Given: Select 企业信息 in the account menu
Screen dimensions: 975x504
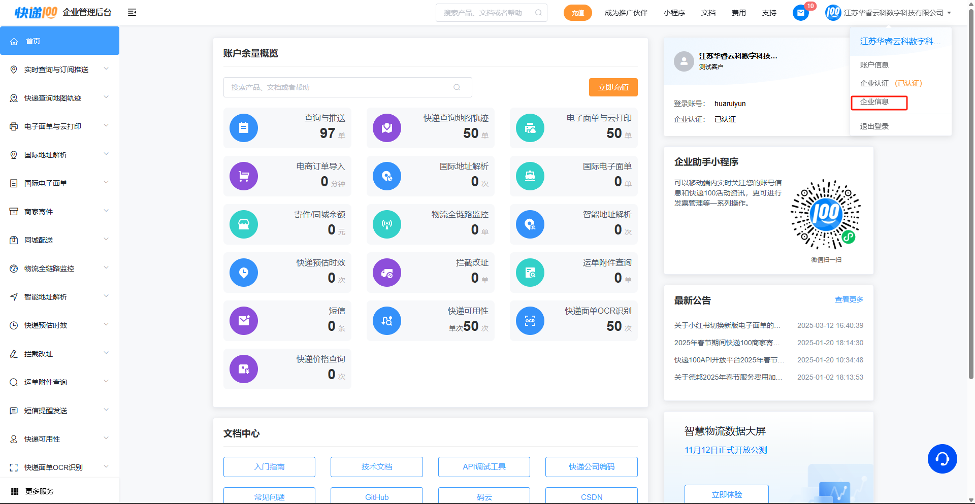Looking at the screenshot, I should click(x=874, y=102).
